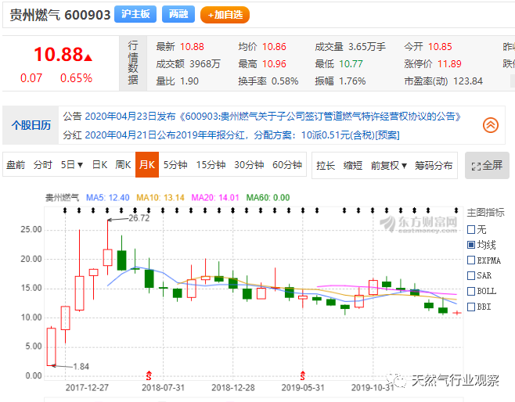
Task: Click the 两融 margin trading badge
Action: pyautogui.click(x=178, y=14)
